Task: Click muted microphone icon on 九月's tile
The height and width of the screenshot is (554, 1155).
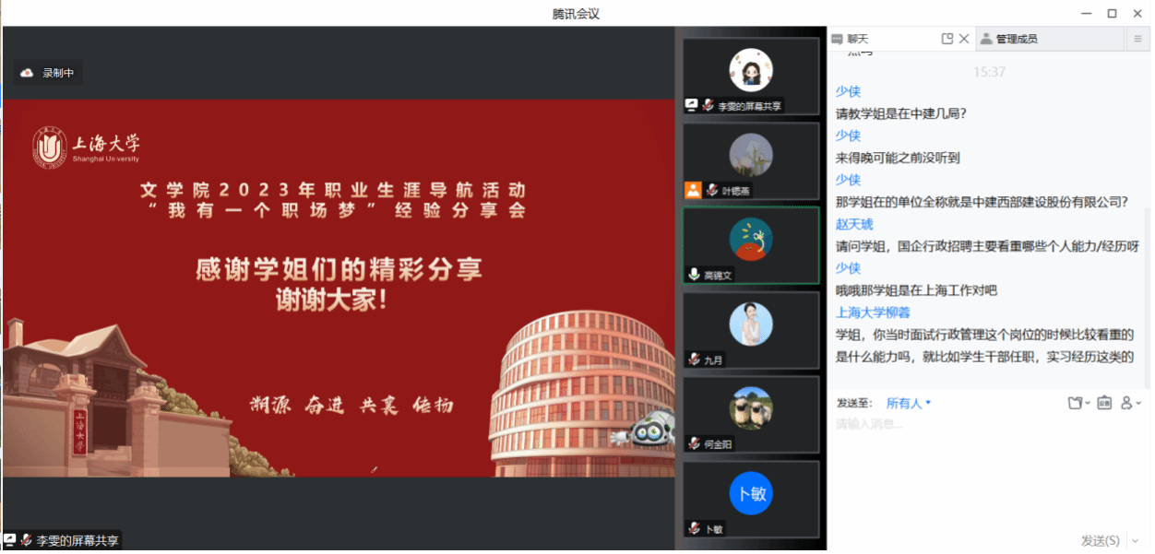Action: pos(693,360)
